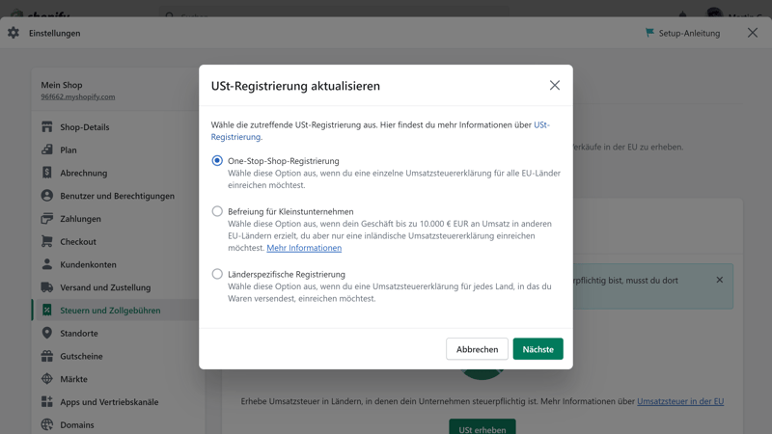772x434 pixels.
Task: Open the Setup-Anleitung flag link
Action: (x=682, y=33)
